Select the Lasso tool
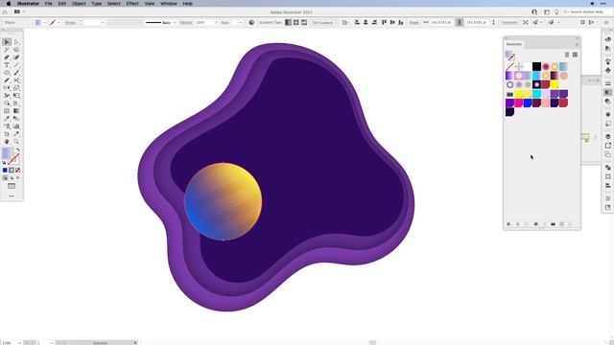 click(16, 50)
